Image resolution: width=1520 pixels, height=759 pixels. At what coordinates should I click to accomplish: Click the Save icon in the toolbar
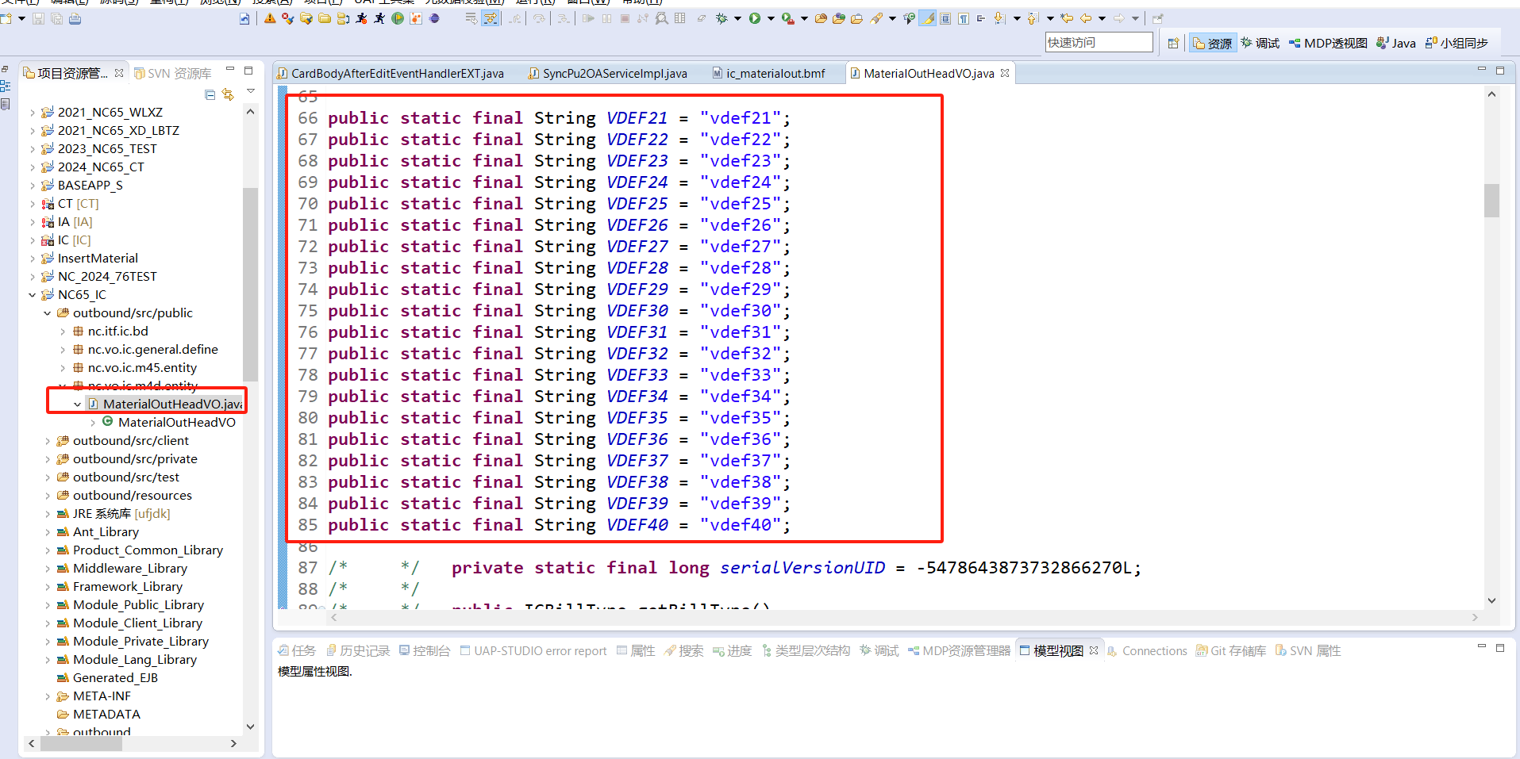click(38, 18)
